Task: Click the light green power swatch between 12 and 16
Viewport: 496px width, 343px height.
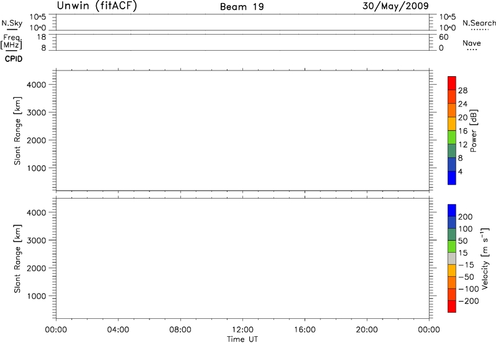Action: tap(452, 137)
